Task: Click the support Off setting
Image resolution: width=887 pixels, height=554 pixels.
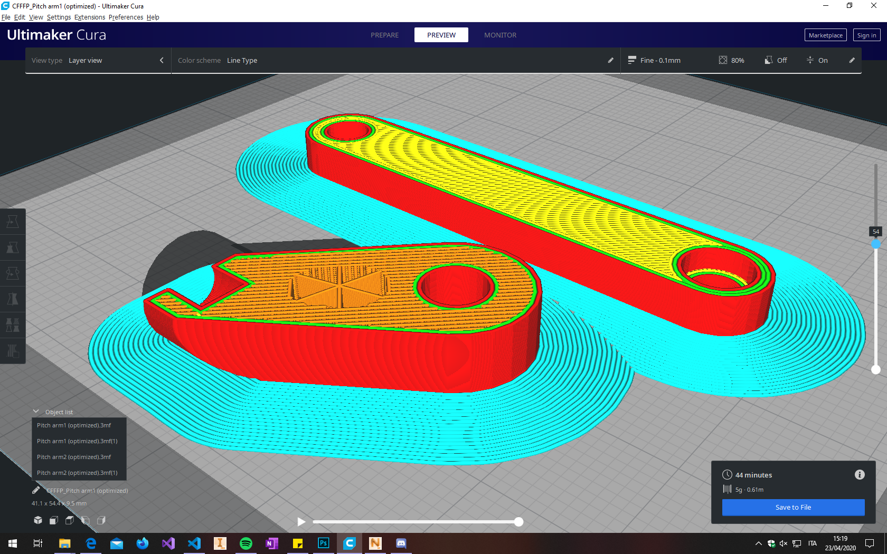Action: (x=776, y=60)
